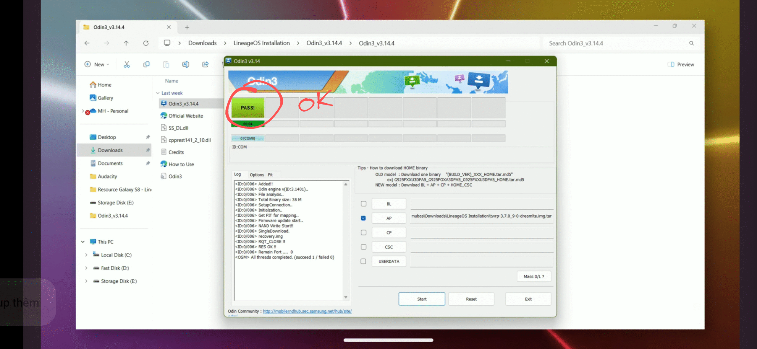Tick the USERDATA checkbox
This screenshot has width=757, height=349.
pyautogui.click(x=363, y=261)
